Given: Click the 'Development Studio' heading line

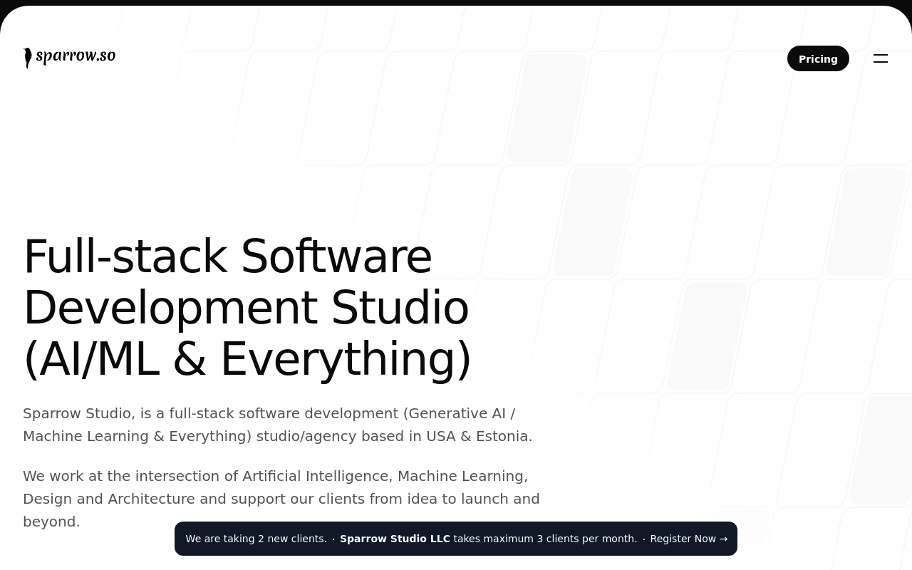Looking at the screenshot, I should [246, 307].
